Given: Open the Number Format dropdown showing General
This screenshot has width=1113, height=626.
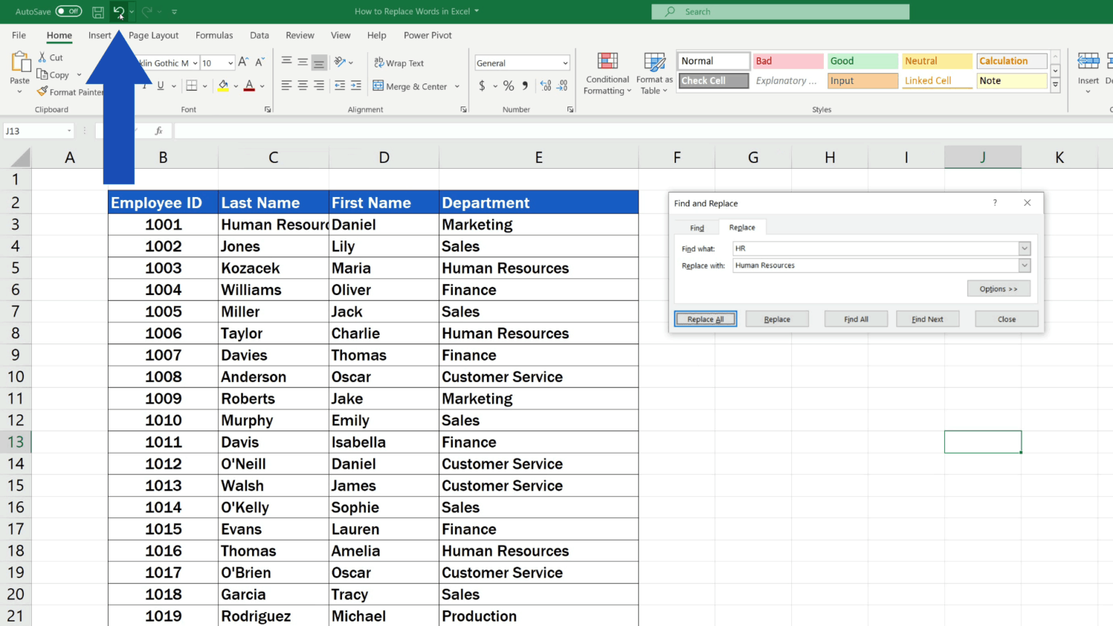Looking at the screenshot, I should (522, 62).
